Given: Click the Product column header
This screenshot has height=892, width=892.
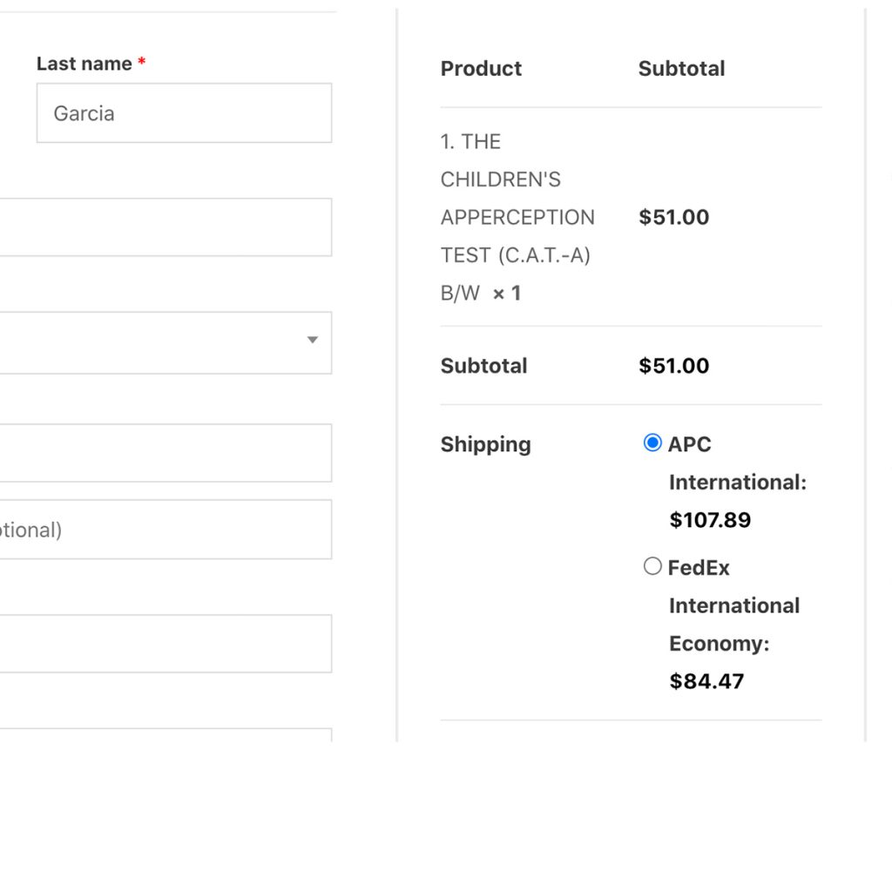Looking at the screenshot, I should coord(481,69).
